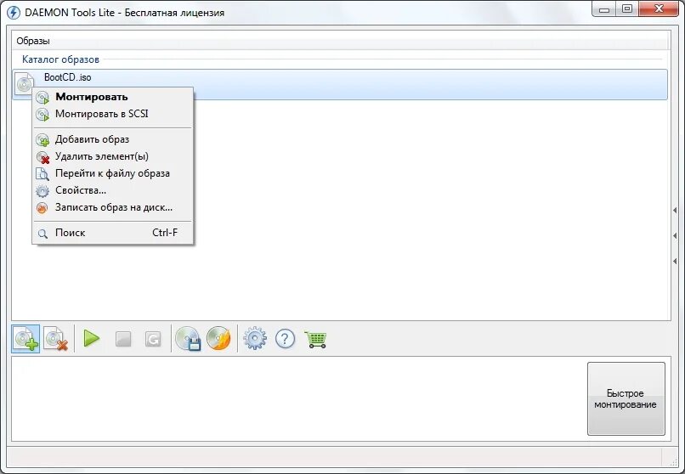
Task: Click the Каталог образов group label
Action: click(60, 59)
